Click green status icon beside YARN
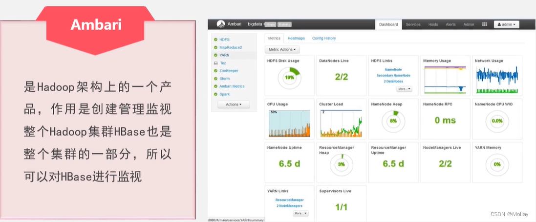Screen dimensions: 536x222 (215, 55)
